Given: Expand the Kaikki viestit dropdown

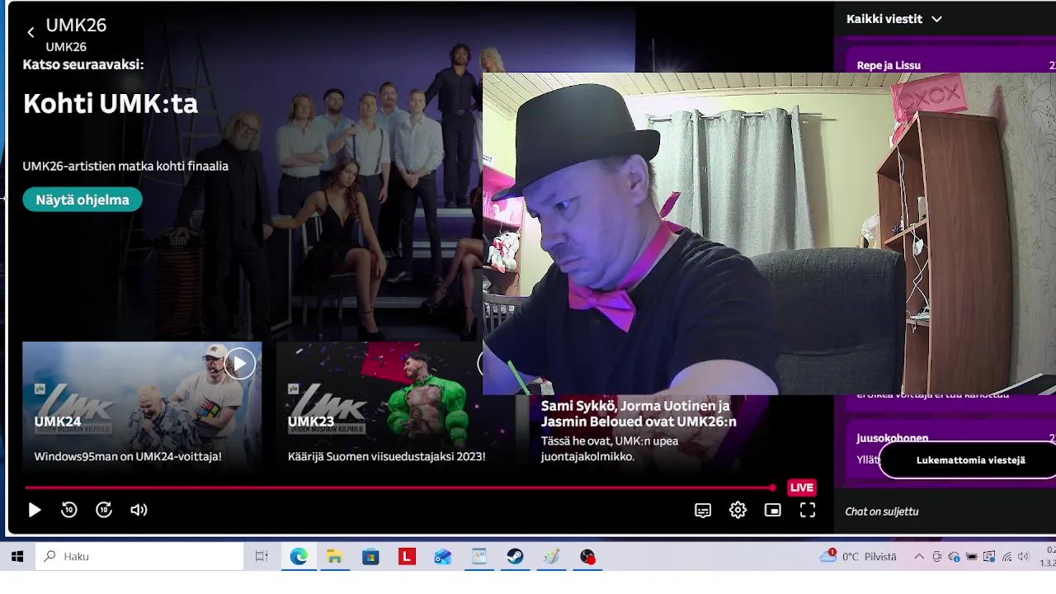Looking at the screenshot, I should [x=894, y=19].
